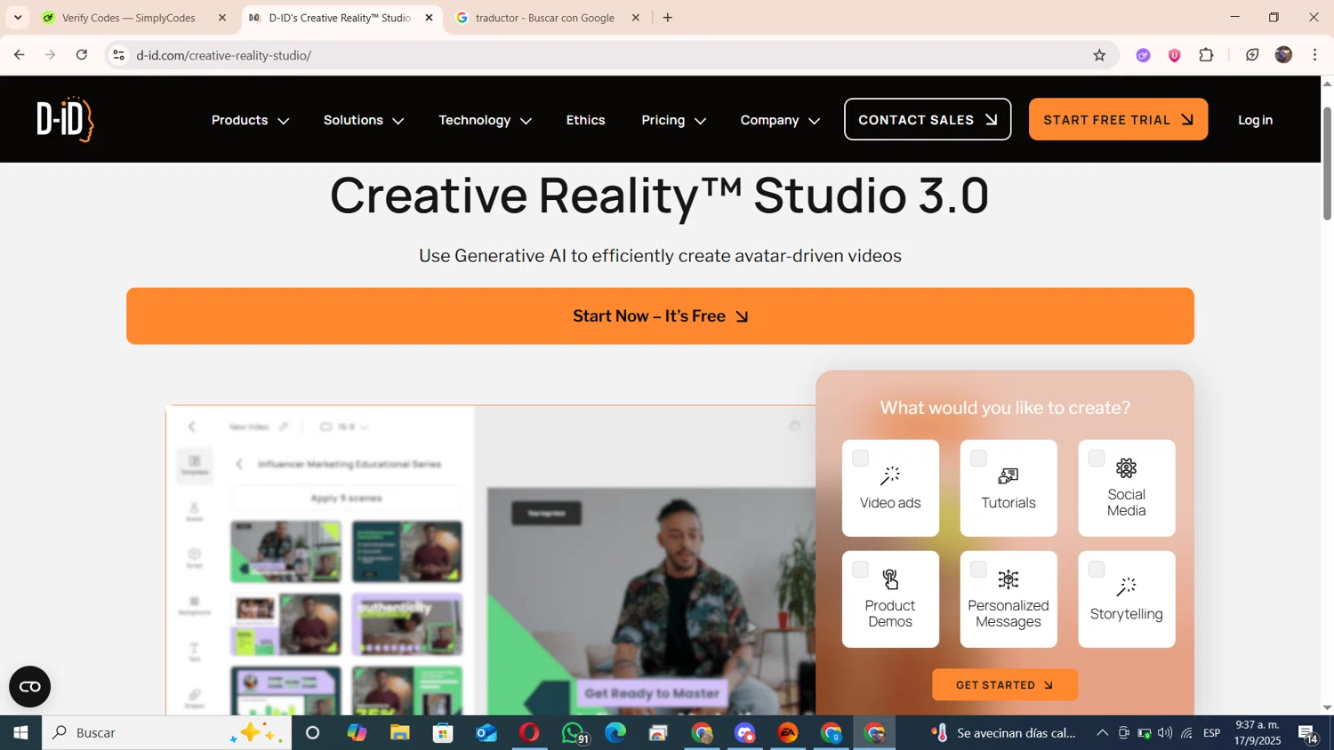The width and height of the screenshot is (1334, 750).
Task: Bookmark this page with the star icon
Action: [1099, 55]
